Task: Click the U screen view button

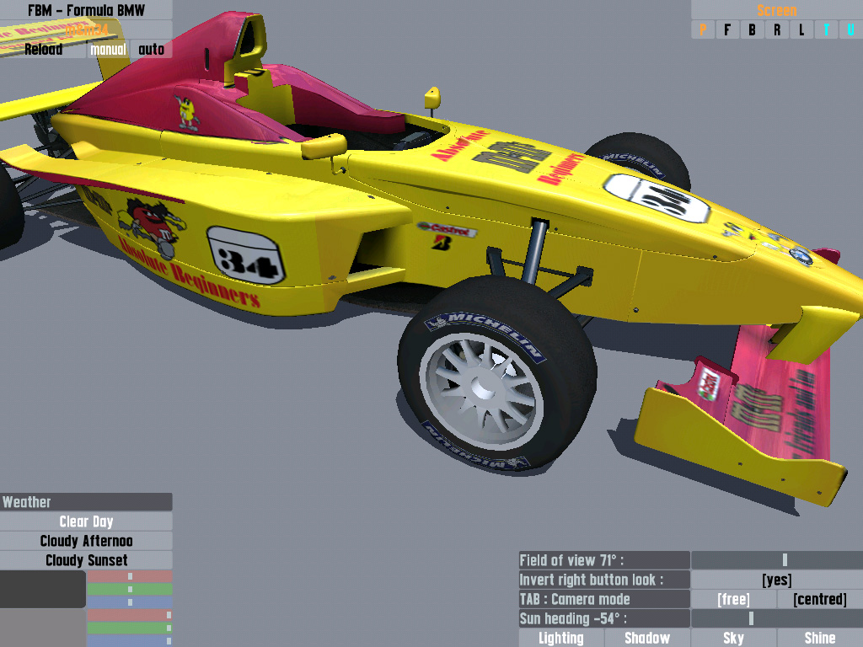Action: (x=851, y=29)
